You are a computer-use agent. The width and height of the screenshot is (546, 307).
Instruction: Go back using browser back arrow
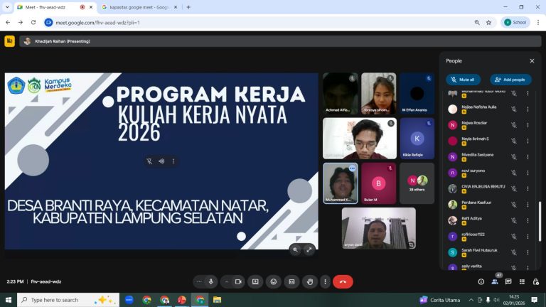coord(8,22)
